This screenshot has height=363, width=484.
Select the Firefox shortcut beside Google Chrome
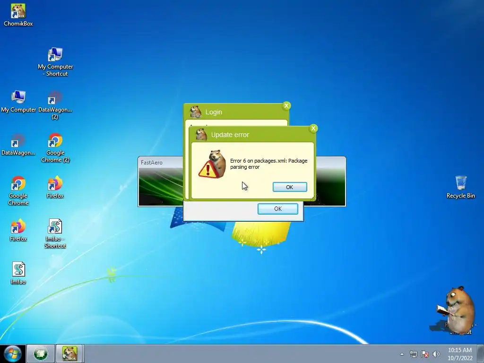tap(55, 187)
